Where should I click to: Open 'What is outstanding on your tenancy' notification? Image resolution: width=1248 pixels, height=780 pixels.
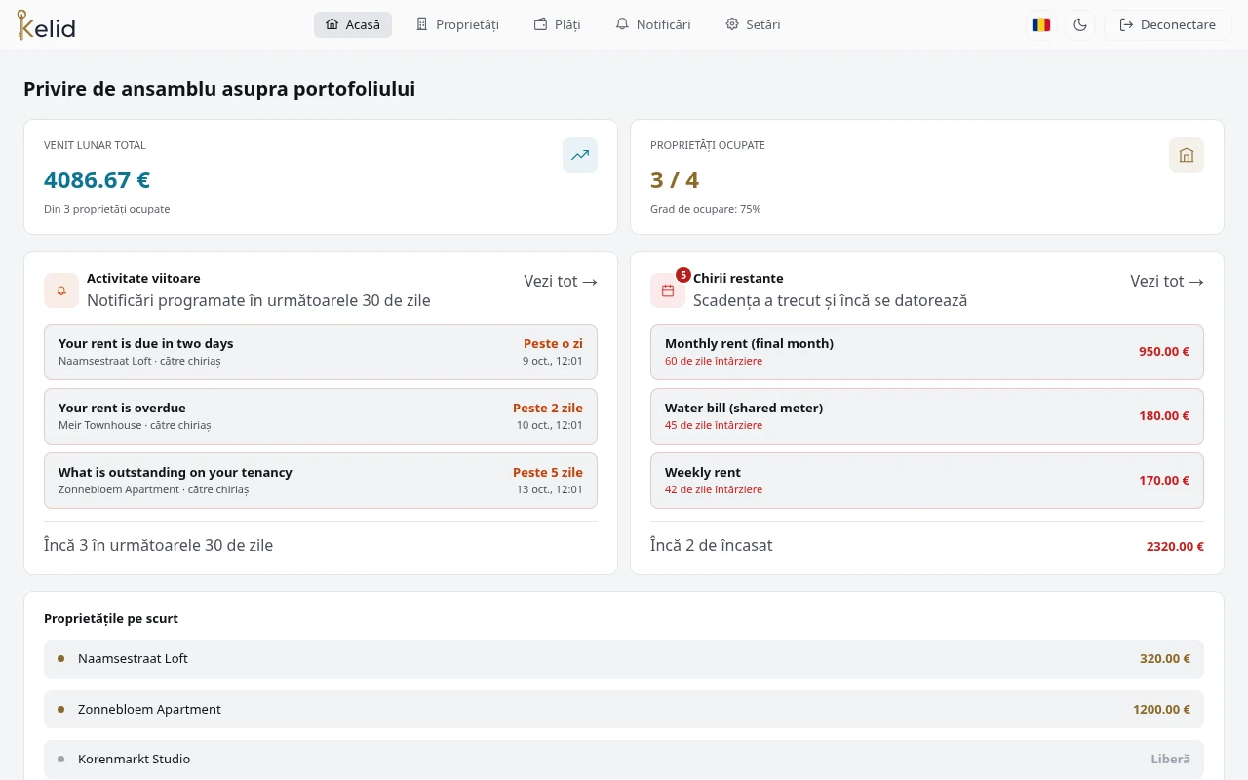321,481
